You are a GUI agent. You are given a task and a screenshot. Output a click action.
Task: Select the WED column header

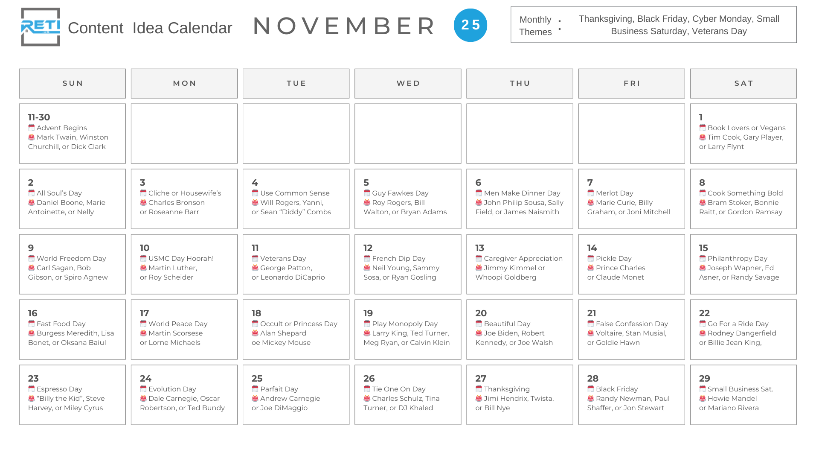(408, 84)
